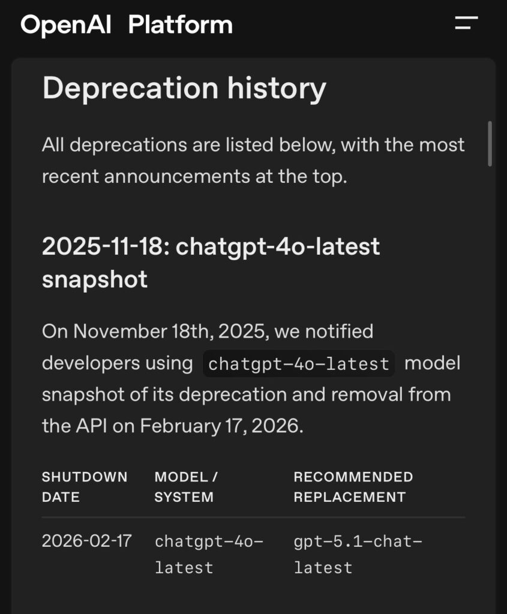The width and height of the screenshot is (507, 614).
Task: Click the SHUTDOWN DATE column header
Action: pyautogui.click(x=85, y=487)
